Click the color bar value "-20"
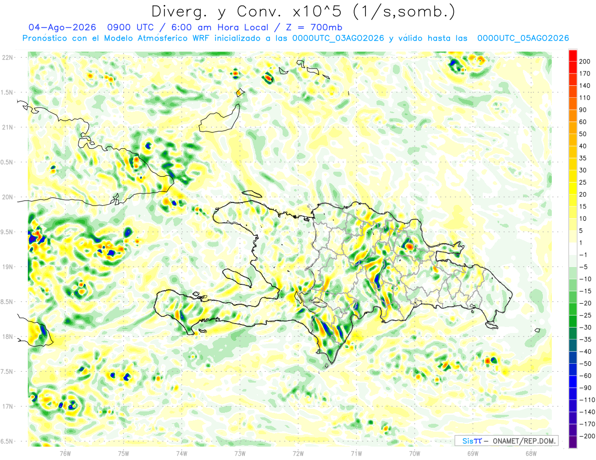Screen dimensions: 596x460 (585, 304)
